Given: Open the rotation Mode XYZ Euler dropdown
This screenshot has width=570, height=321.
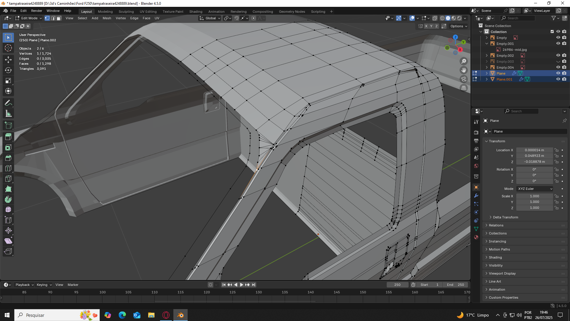Looking at the screenshot, I should tap(535, 189).
